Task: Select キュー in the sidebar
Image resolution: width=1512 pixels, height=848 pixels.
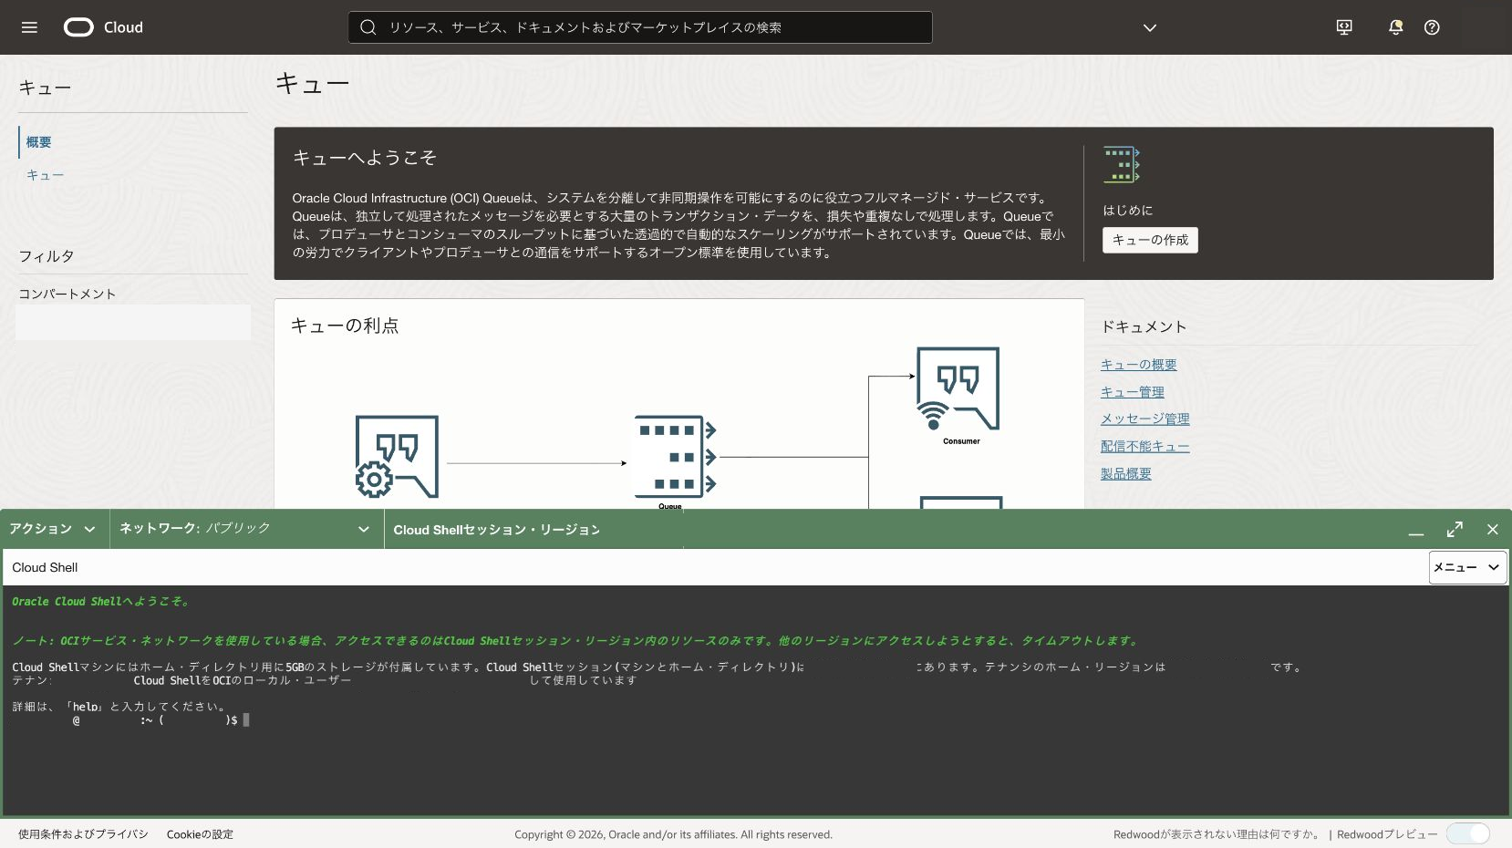Action: 45,175
